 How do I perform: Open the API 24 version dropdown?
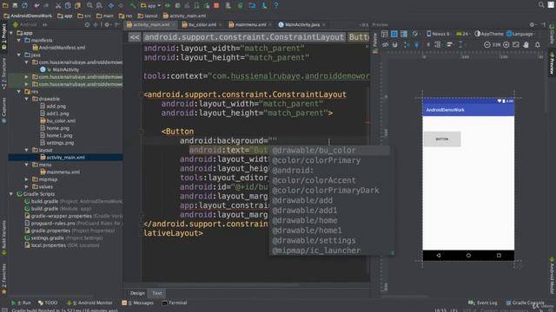462,34
